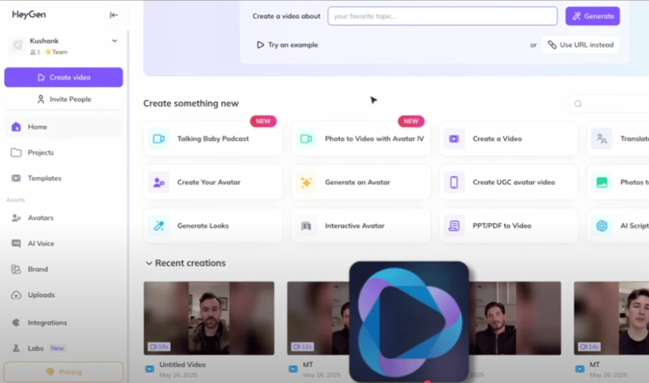Screen dimensions: 649x383
Task: Open the 12s MT video thumbnail
Action: [x=318, y=318]
